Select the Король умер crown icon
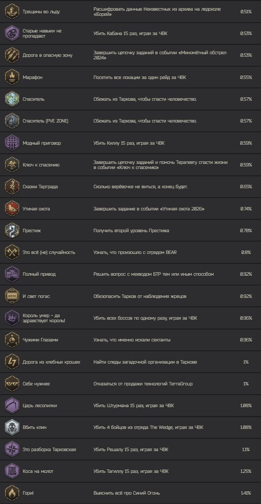Viewport: 261px width, 504px height. [x=12, y=318]
